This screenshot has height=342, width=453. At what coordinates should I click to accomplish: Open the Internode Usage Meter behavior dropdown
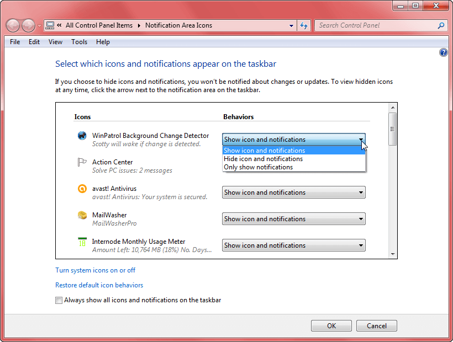(293, 245)
